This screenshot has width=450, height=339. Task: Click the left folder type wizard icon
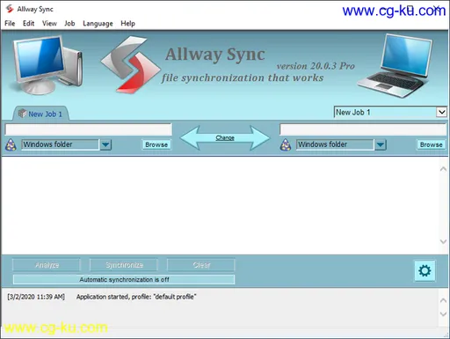click(x=11, y=144)
